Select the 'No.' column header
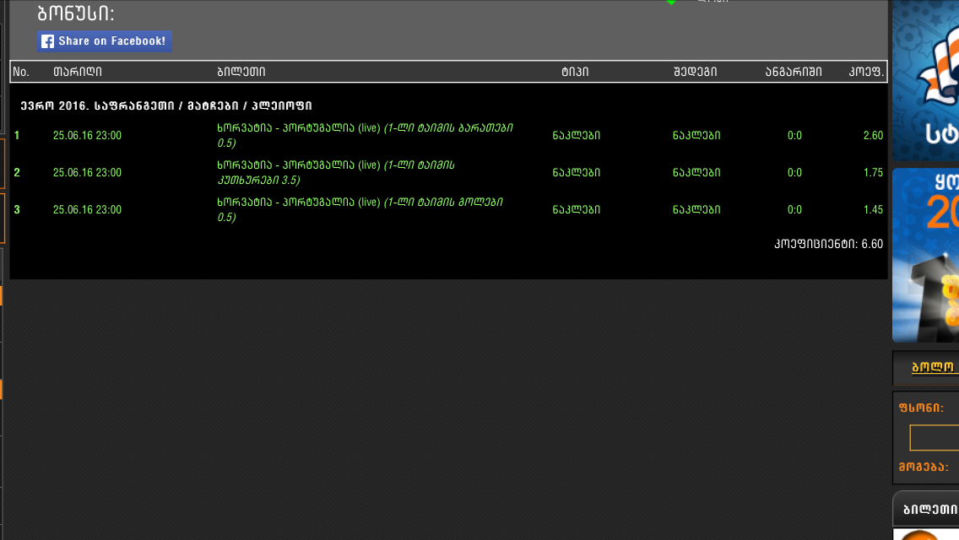Screen dimensions: 959x540 point(21,72)
